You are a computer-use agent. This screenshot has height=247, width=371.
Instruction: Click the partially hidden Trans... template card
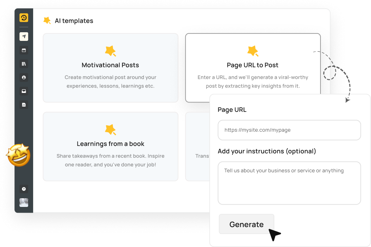[x=198, y=147]
